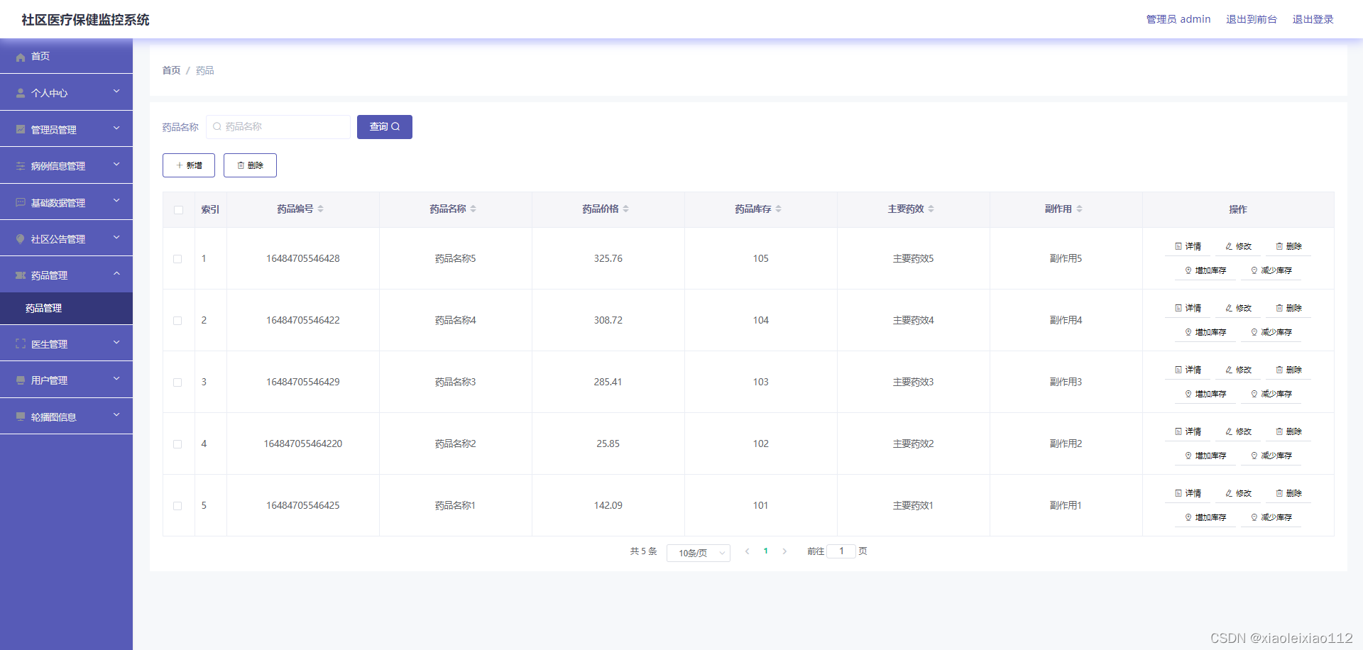Click the bulb icon beside 社区公告管理
The width and height of the screenshot is (1363, 650).
click(21, 239)
